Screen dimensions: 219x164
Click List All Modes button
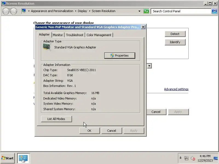pos(56,119)
